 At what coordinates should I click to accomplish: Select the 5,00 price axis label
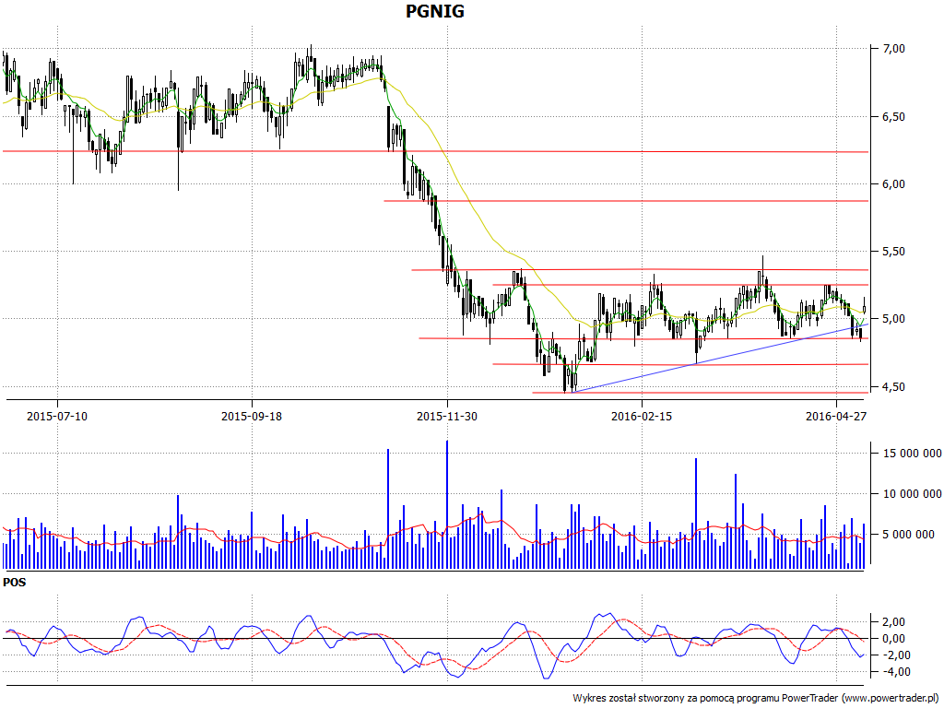[893, 319]
